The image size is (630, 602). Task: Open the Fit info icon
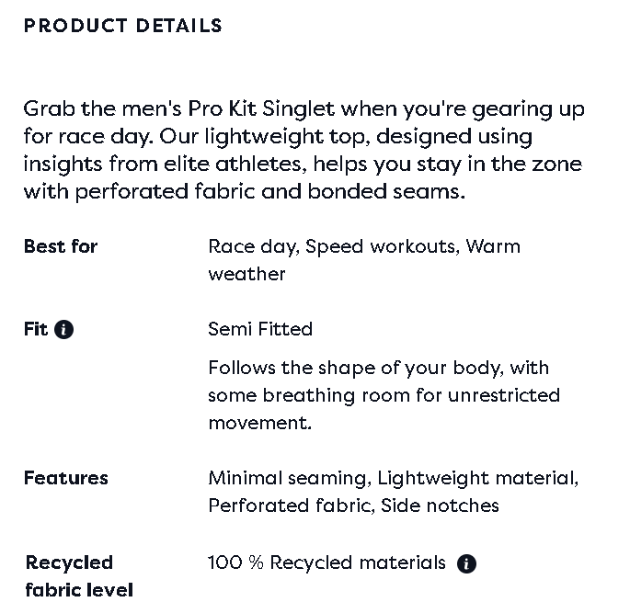pos(64,330)
